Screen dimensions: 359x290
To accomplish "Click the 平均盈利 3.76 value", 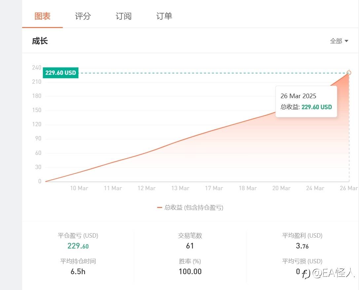I will [x=302, y=246].
